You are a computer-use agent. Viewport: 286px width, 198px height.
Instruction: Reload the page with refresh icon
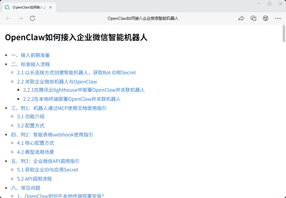pos(33,18)
